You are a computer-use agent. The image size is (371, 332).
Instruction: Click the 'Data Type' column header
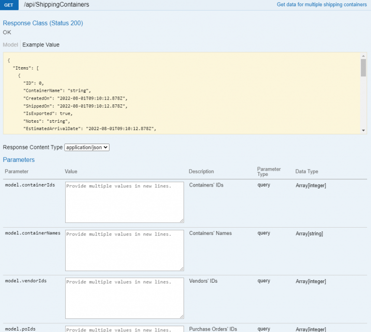click(307, 172)
